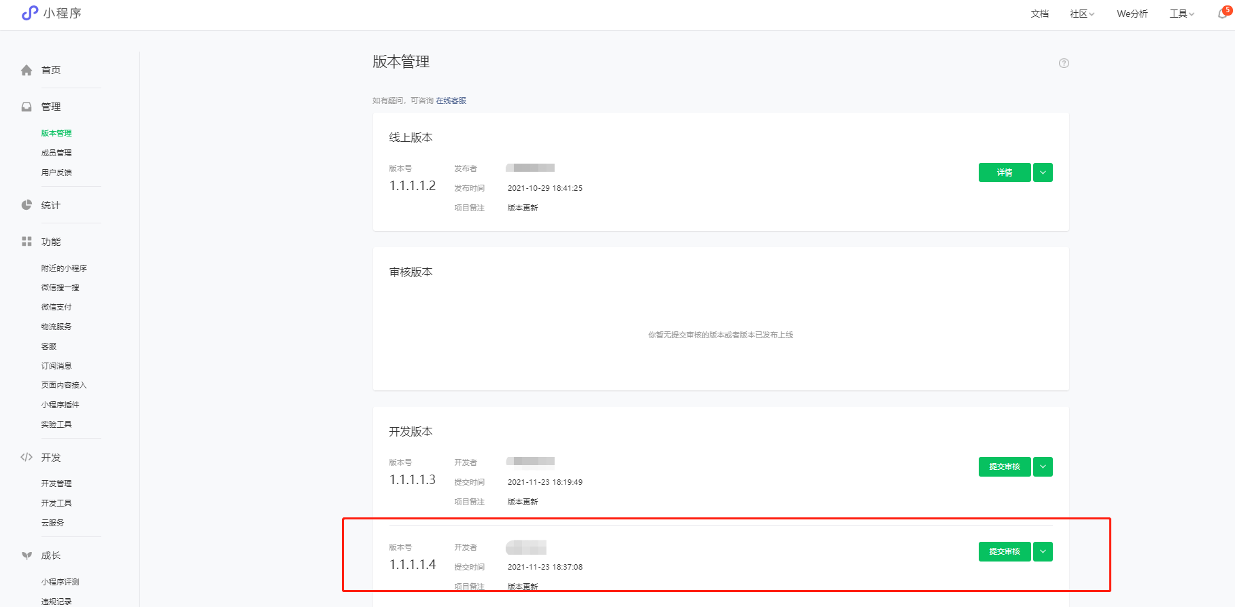
Task: Click the 在线客服 link
Action: click(451, 100)
